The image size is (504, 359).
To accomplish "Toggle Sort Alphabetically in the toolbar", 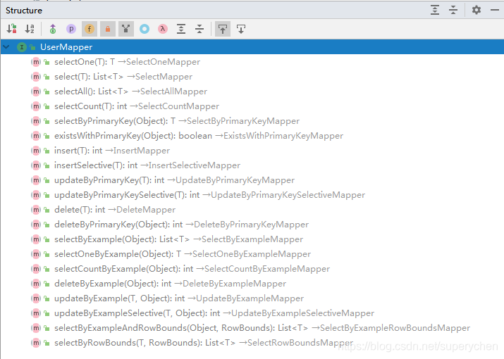I will [30, 29].
